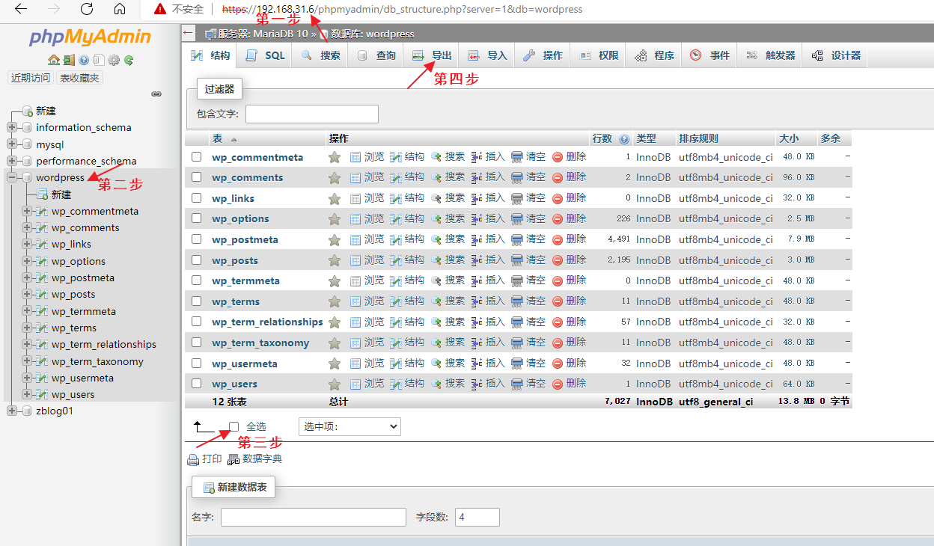Favorite star for wp_usermeta table
This screenshot has width=934, height=546.
point(335,364)
